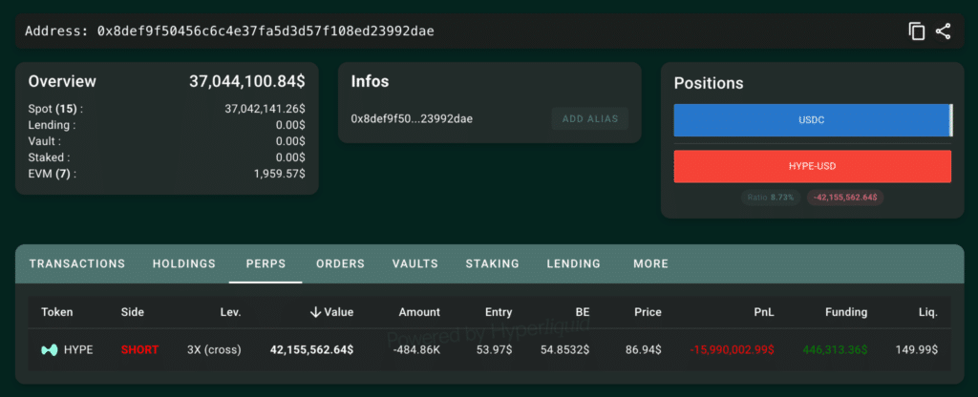
Task: Share this address via the share icon
Action: pos(943,31)
